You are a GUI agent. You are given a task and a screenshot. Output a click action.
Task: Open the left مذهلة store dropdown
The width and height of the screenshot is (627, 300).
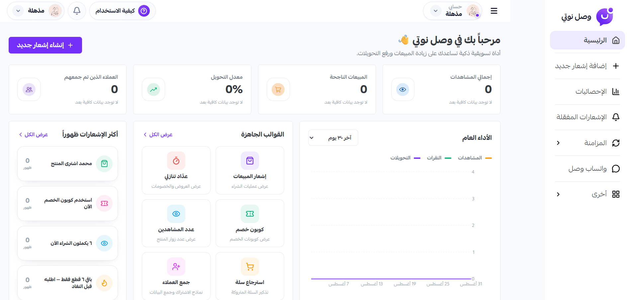tap(36, 11)
